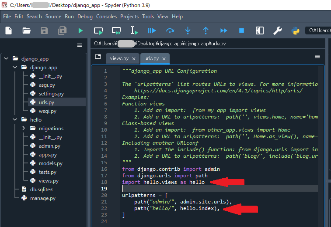This screenshot has width=331, height=227.
Task: Select urls.py in project tree
Action: pyautogui.click(x=46, y=102)
